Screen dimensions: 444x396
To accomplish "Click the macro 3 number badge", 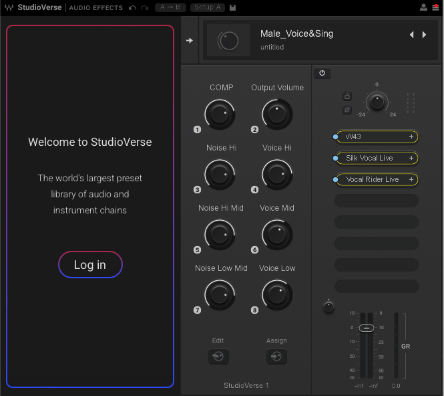I will pos(198,190).
